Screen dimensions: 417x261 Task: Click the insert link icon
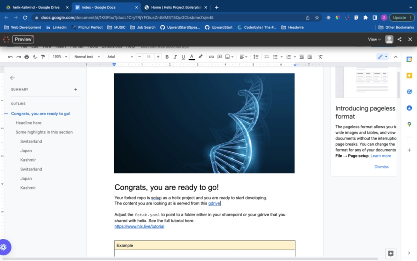pos(212,57)
